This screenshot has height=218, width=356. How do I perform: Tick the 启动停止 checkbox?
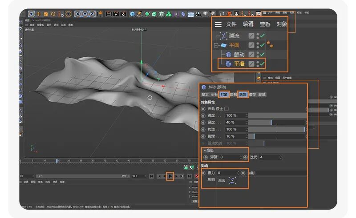(x=227, y=109)
